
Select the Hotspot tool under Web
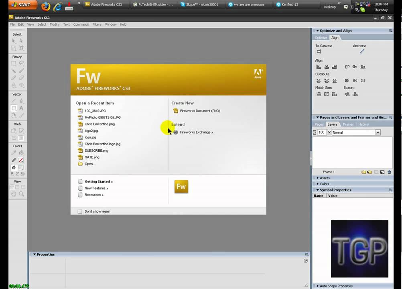point(14,131)
